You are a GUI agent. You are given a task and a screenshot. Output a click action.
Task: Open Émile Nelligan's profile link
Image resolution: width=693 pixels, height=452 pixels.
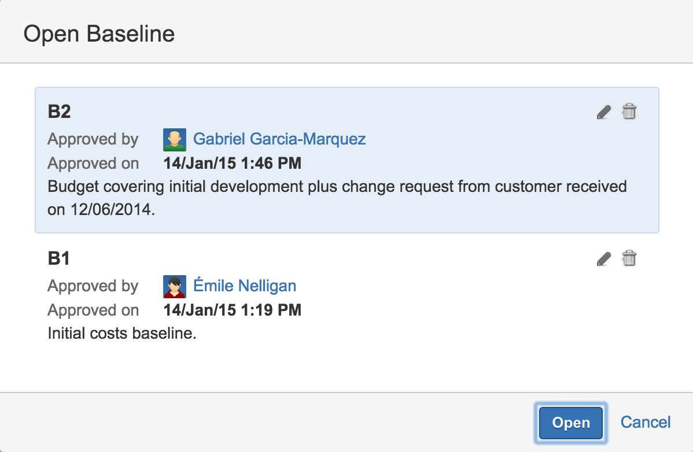tap(245, 286)
